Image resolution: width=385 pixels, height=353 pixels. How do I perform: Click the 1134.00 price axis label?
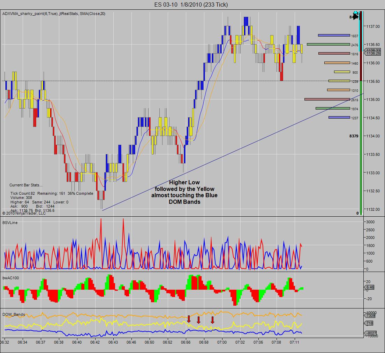(373, 136)
